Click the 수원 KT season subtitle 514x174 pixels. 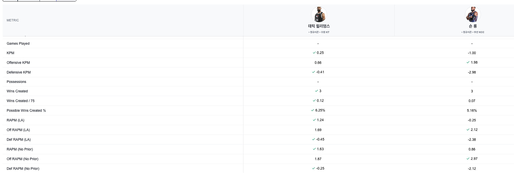pos(319,32)
